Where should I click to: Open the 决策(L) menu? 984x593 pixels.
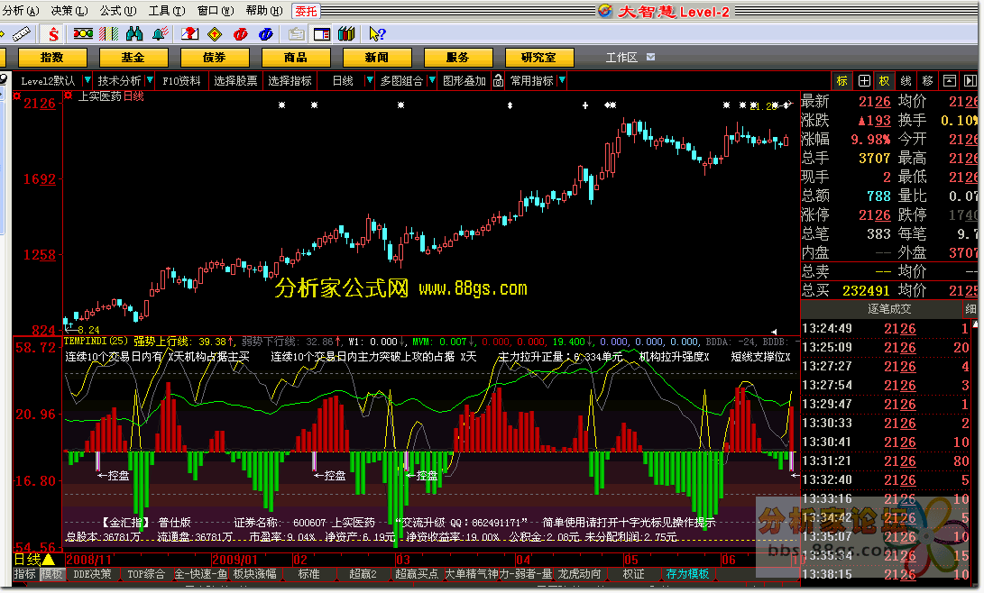[x=69, y=11]
